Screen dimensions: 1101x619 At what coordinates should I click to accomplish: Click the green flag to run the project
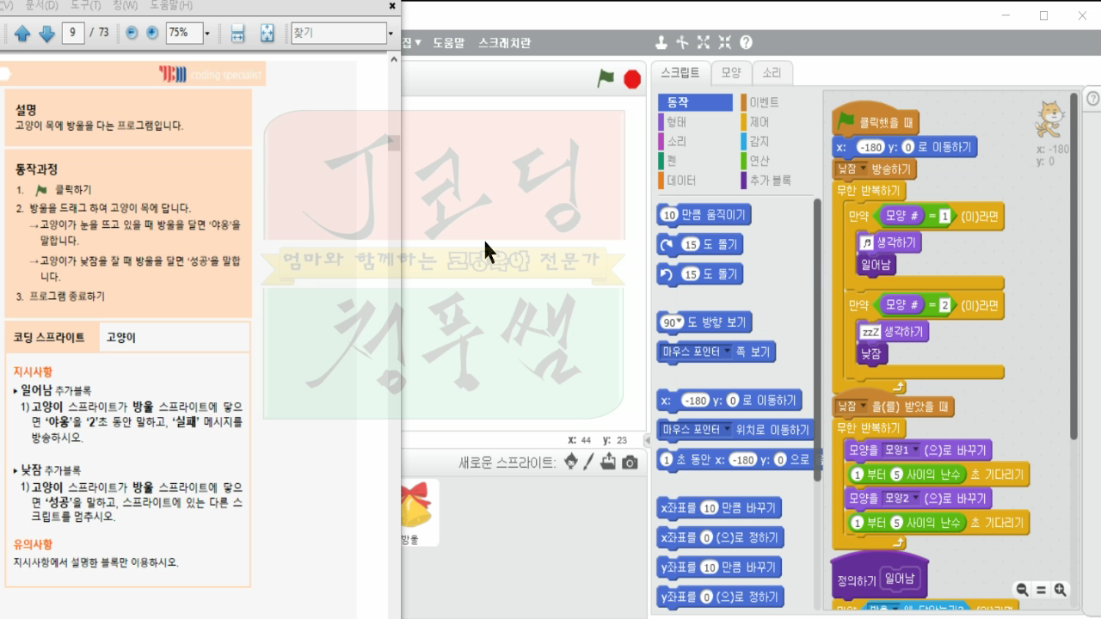(606, 77)
